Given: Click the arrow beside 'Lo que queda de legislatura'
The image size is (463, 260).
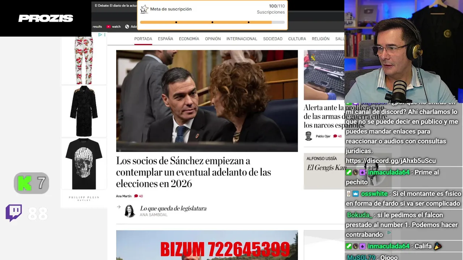Looking at the screenshot, I should [x=119, y=207].
